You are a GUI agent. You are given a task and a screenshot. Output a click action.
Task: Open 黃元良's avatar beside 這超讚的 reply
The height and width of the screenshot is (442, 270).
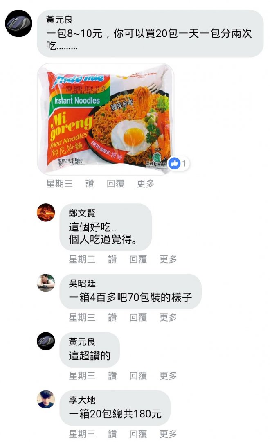pos(46,341)
